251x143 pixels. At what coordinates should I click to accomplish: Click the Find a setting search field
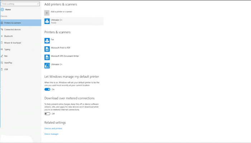tap(20, 4)
